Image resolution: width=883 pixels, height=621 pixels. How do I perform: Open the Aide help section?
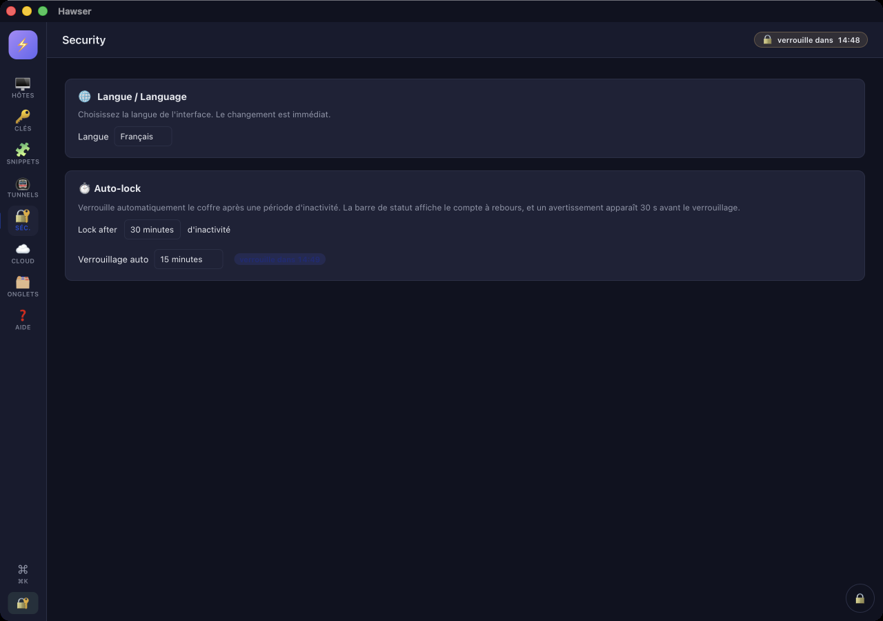point(23,319)
